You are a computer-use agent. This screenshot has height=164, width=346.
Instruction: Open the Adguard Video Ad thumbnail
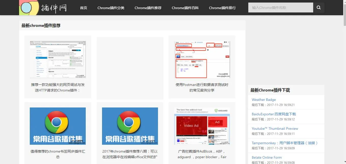pyautogui.click(x=202, y=126)
